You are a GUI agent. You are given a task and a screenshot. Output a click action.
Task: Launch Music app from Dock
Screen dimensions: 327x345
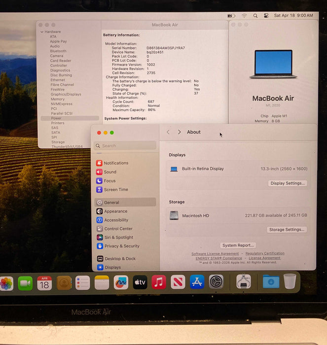tap(159, 282)
